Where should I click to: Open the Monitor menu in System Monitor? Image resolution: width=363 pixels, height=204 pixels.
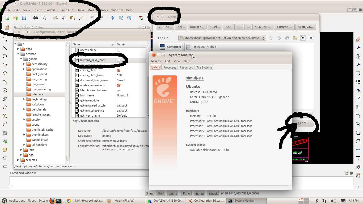point(156,61)
